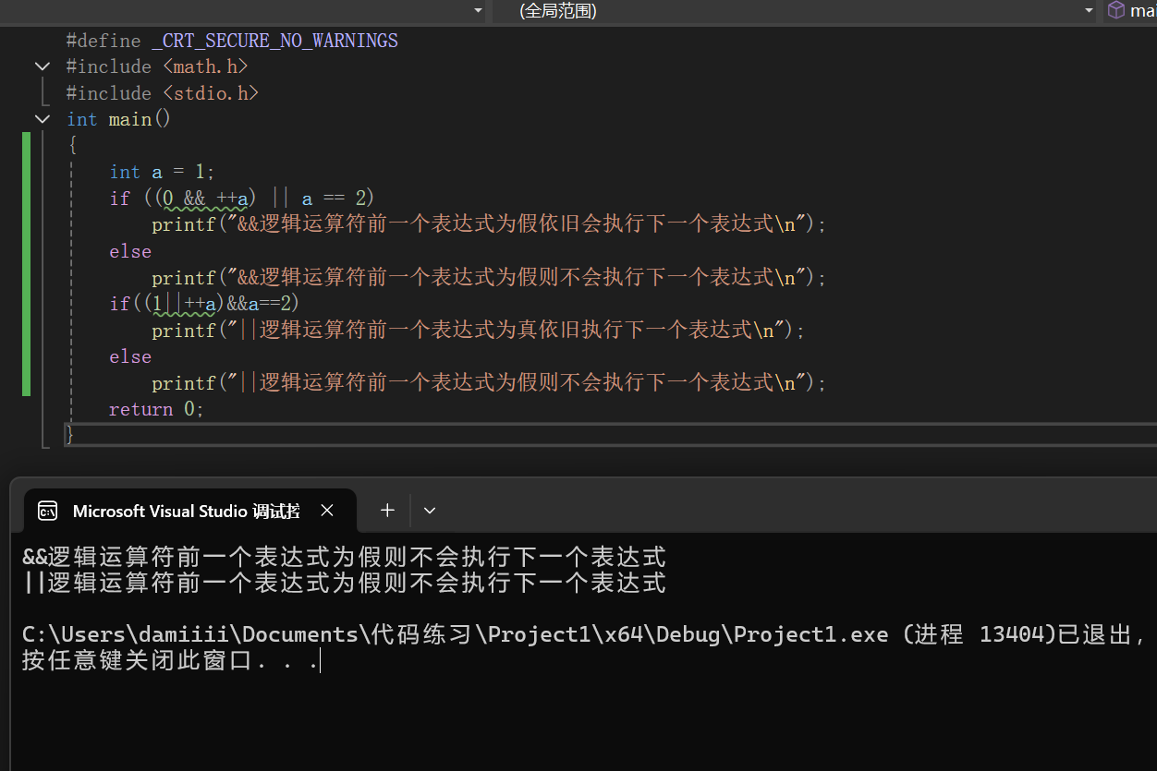Click the #define _CRT_SECURE_NO_WARNINGS line
The width and height of the screenshot is (1157, 771).
pyautogui.click(x=232, y=41)
